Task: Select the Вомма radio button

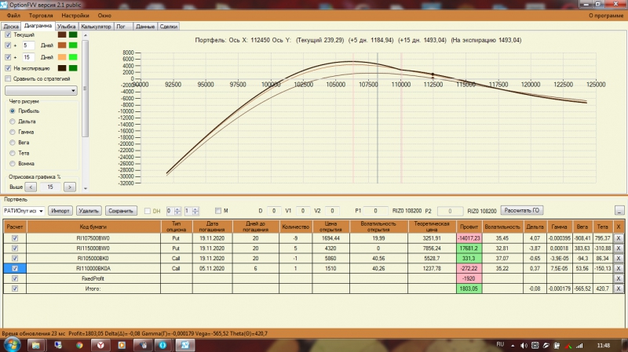Action: click(x=13, y=163)
